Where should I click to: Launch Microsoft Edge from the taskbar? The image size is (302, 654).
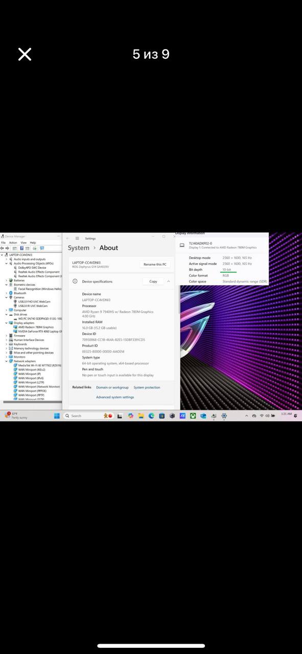pos(152,416)
